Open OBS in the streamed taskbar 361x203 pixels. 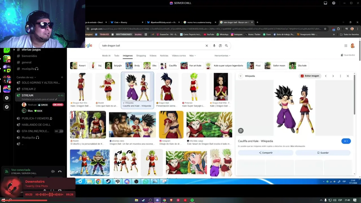pyautogui.click(x=136, y=182)
